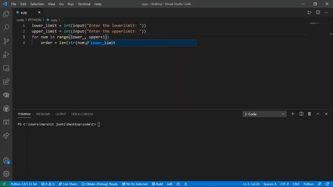Open the Accounts menu icon
The height and width of the screenshot is (187, 333).
pyautogui.click(x=6, y=161)
